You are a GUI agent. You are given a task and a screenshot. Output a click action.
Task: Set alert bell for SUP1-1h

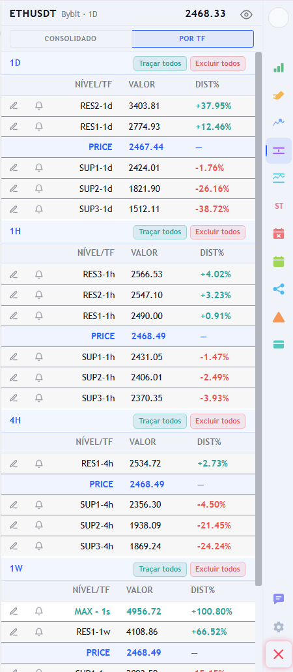click(x=39, y=357)
